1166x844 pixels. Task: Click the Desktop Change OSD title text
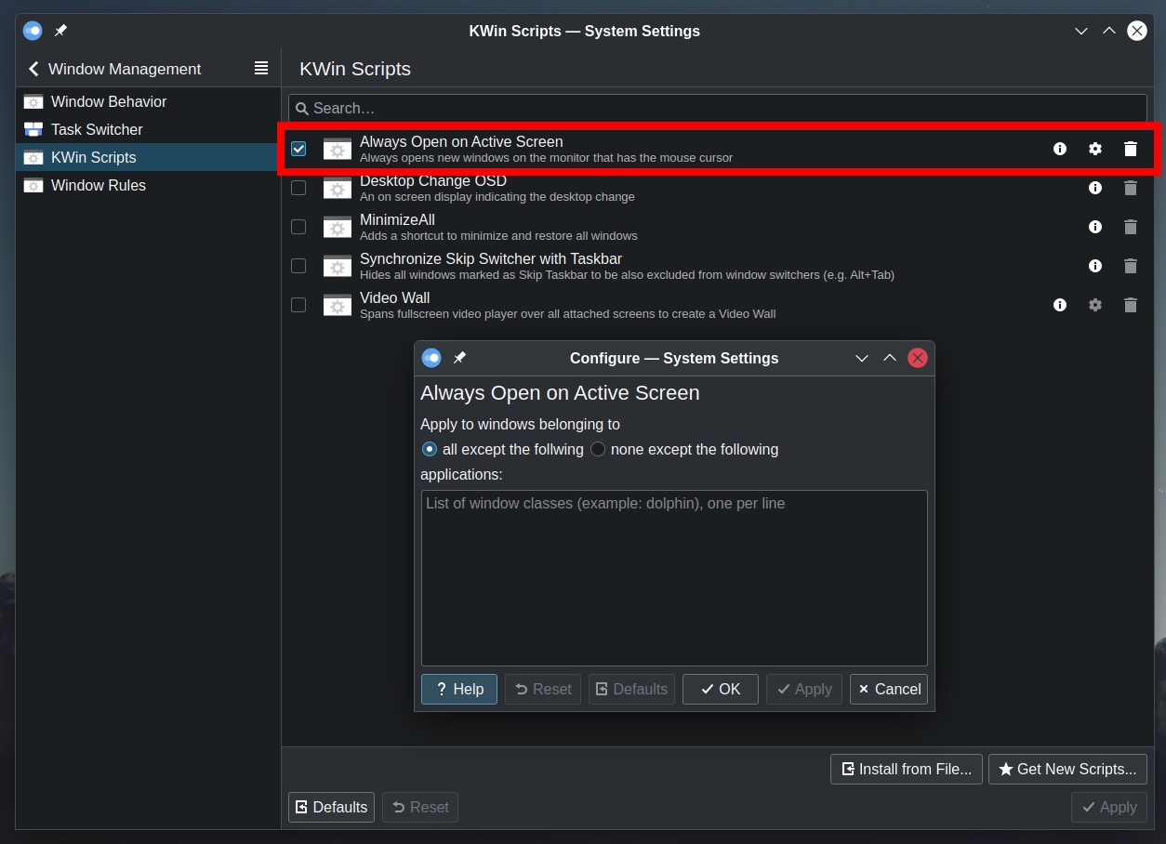[433, 180]
